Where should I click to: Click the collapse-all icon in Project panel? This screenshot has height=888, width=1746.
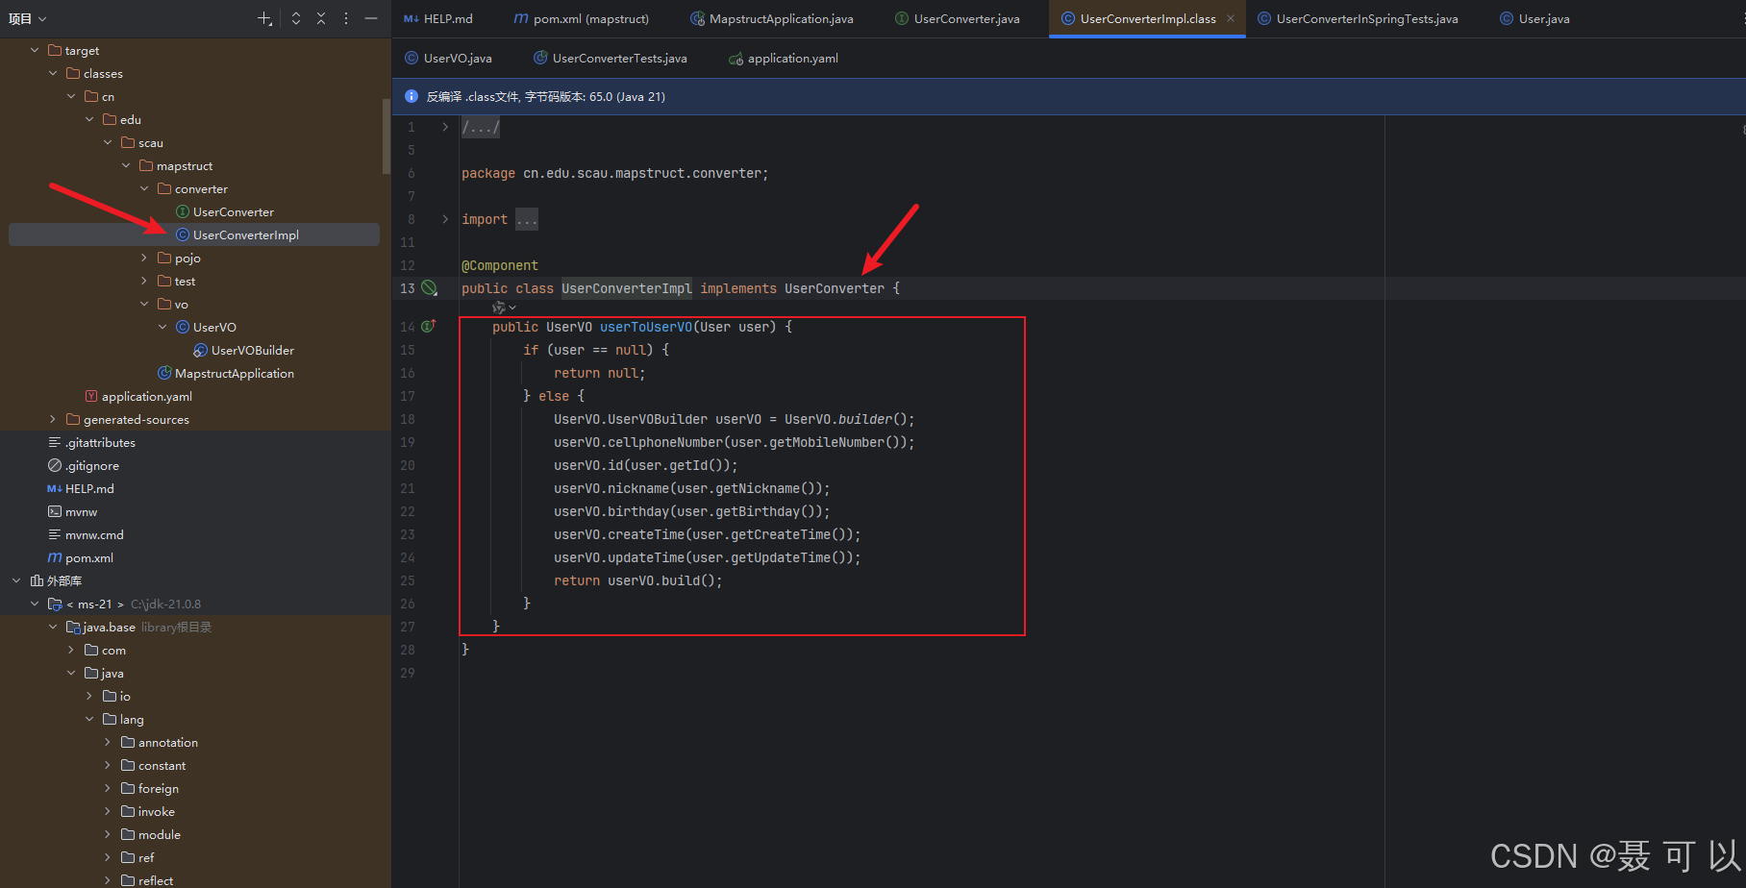(x=320, y=18)
